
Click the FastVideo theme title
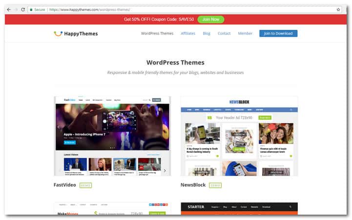tap(65, 185)
